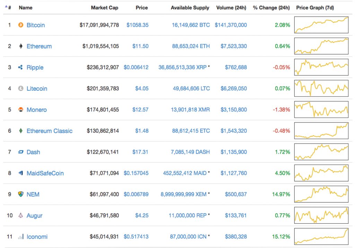Click MaidSafeCoin's 7d price graph
This screenshot has width=355, height=248.
321,173
